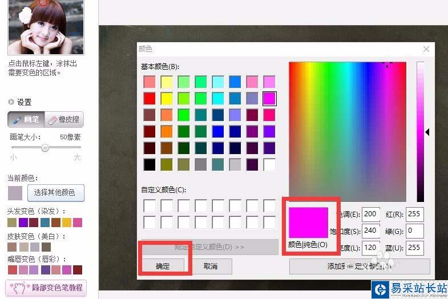This screenshot has height=299, width=448.
Task: Select the violet basic color swatch
Action: 269,132
